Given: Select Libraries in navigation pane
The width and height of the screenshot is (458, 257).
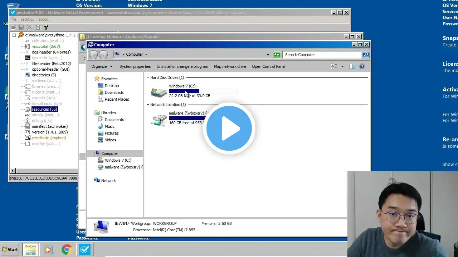Looking at the screenshot, I should tap(108, 113).
